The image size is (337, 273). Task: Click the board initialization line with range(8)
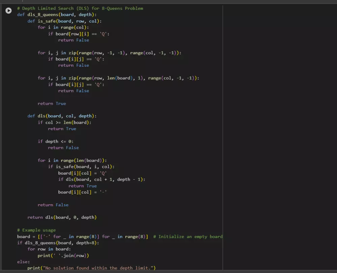120,237
